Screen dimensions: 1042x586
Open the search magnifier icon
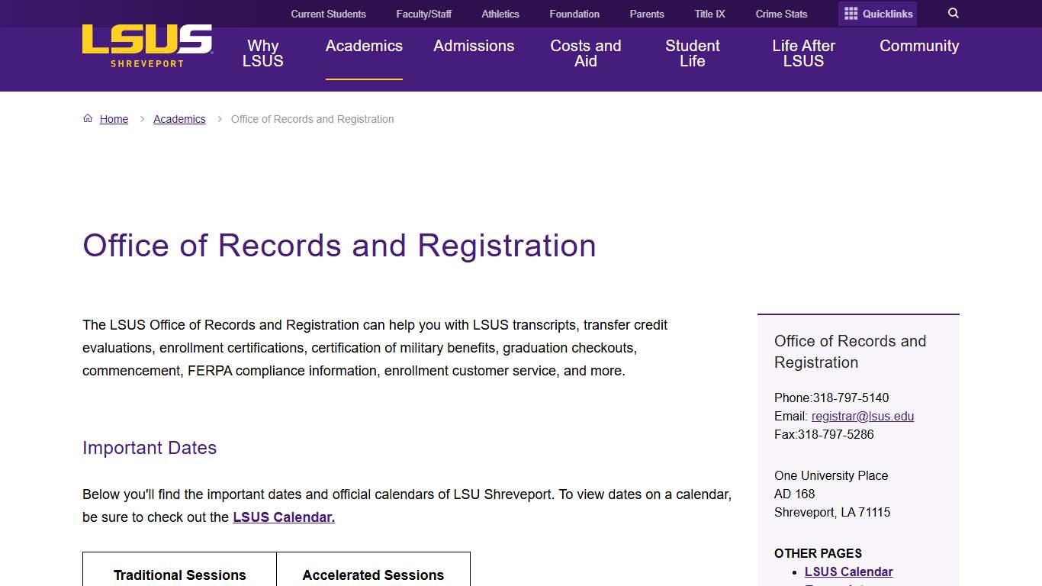click(x=953, y=13)
